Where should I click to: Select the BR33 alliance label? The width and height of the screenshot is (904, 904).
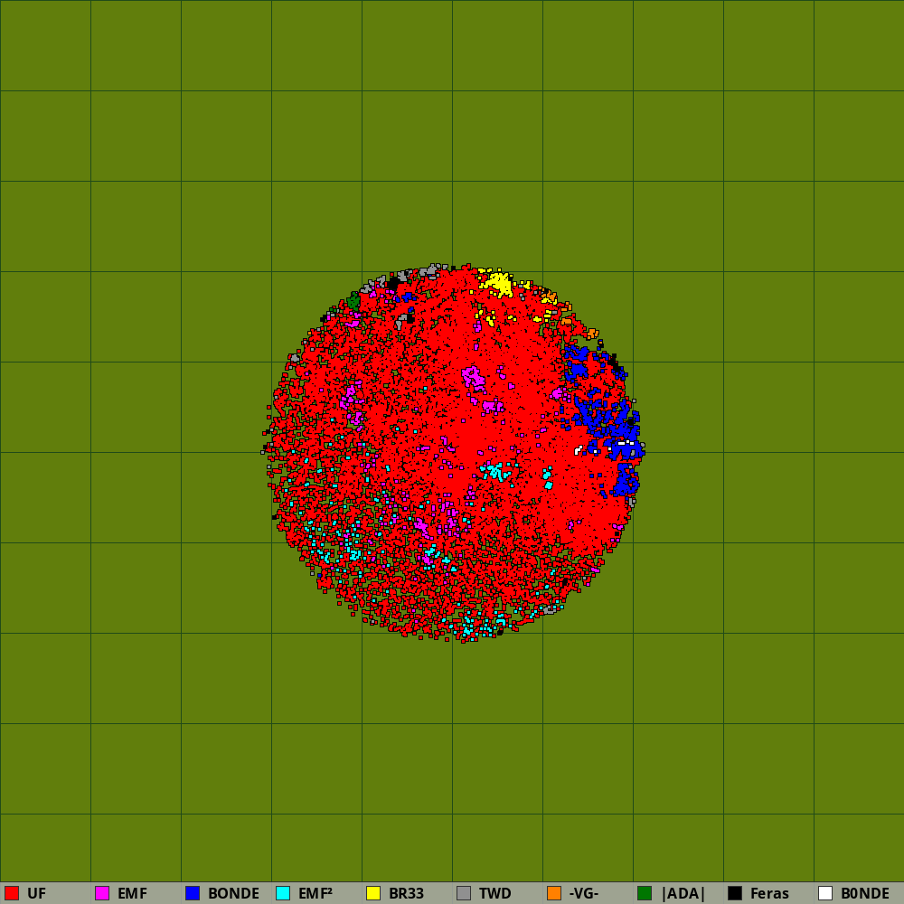coord(407,894)
